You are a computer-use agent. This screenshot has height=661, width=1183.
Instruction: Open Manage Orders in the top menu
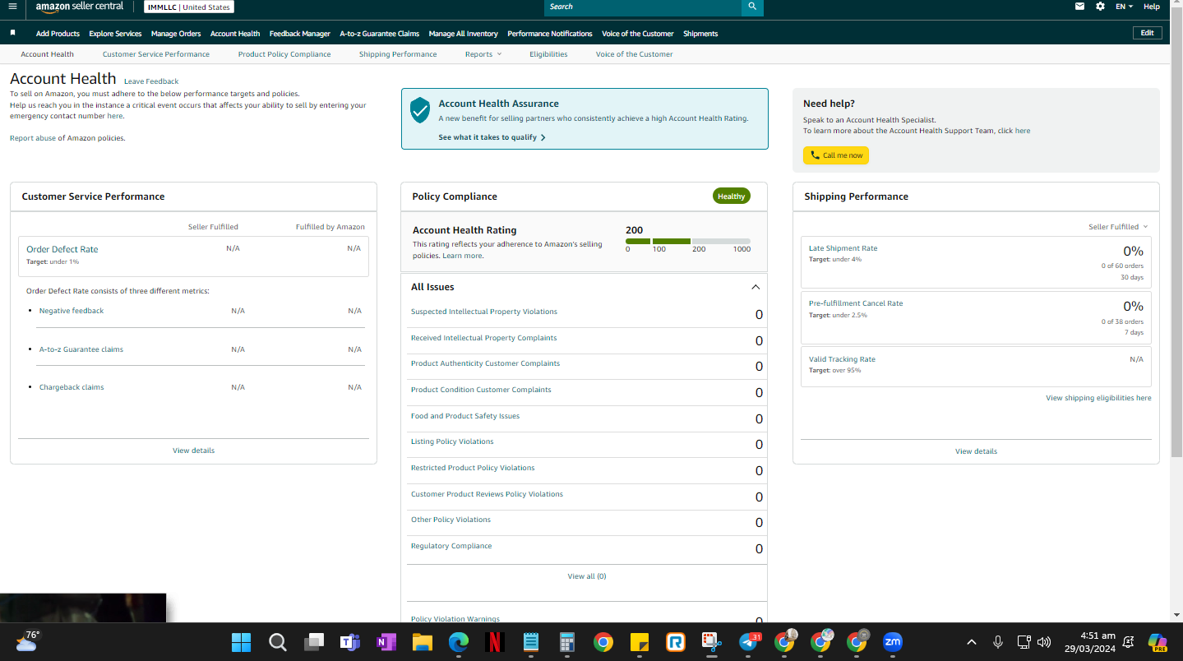tap(176, 34)
